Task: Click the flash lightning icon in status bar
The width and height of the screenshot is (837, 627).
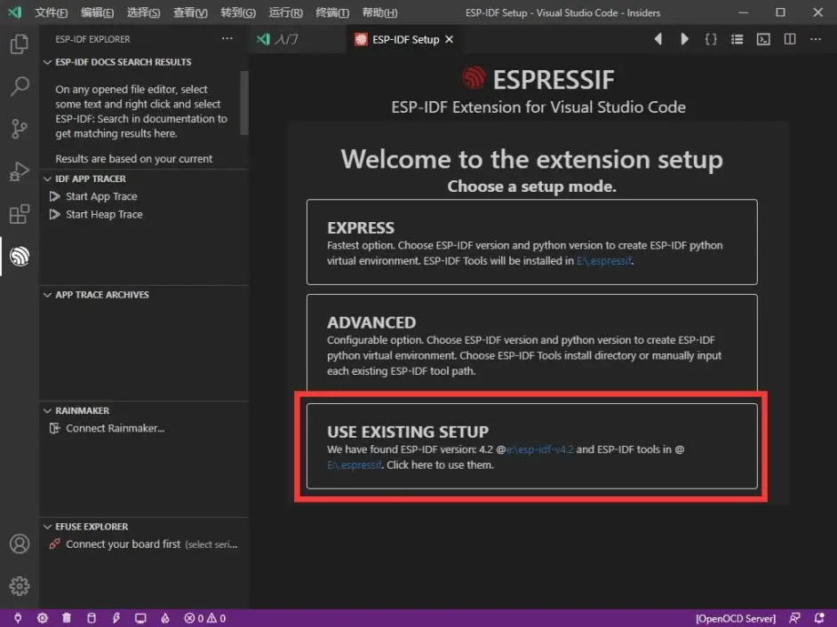Action: 116,618
